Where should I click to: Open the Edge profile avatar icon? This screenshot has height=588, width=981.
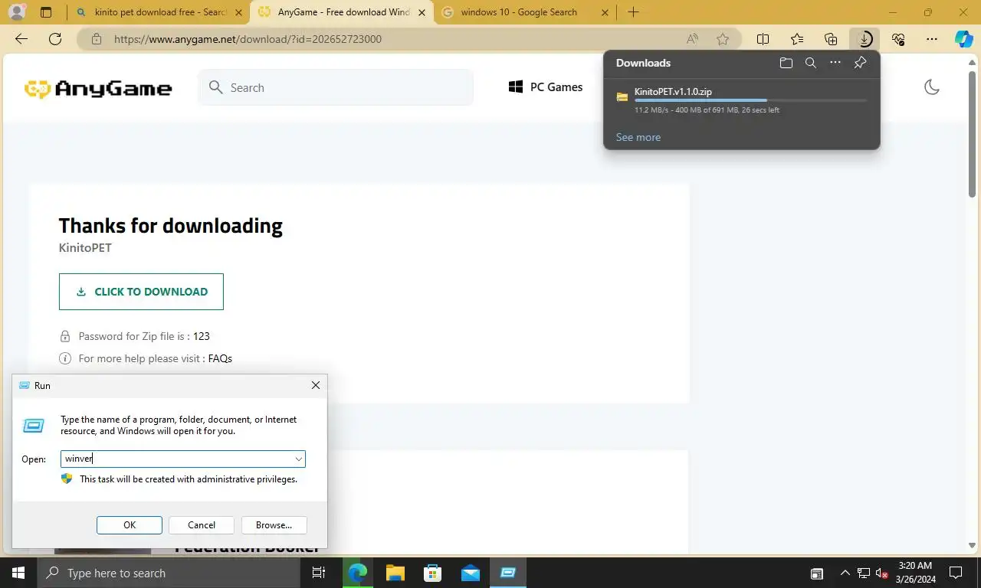pos(16,12)
